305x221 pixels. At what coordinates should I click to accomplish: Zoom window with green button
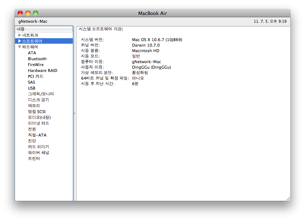[x=36, y=13]
